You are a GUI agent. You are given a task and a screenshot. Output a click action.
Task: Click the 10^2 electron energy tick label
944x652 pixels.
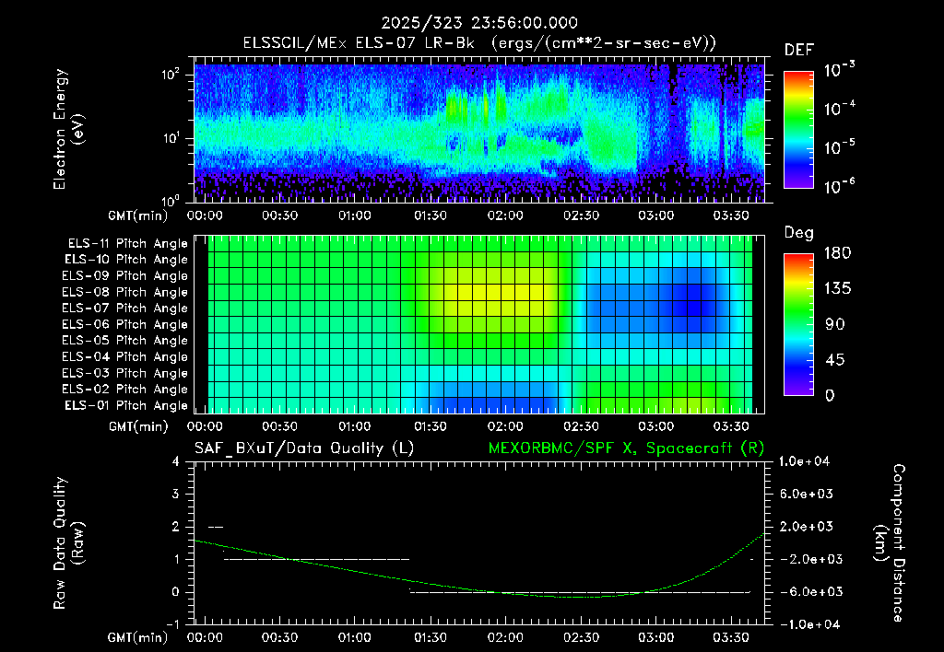tap(171, 75)
